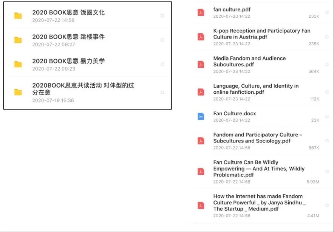Select radio circle for fan culture.pdf
Screen dimensions: 334x232
327,12
